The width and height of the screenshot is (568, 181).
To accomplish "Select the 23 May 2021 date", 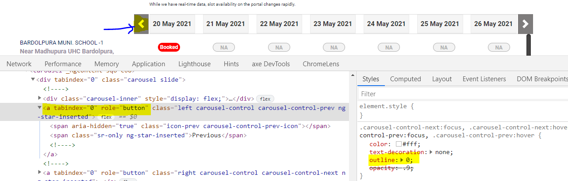I will [x=333, y=24].
